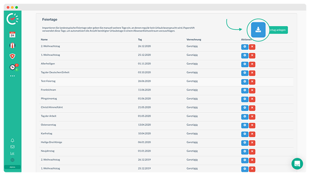Open notifications bell icon
This screenshot has width=310, height=176.
(12, 140)
